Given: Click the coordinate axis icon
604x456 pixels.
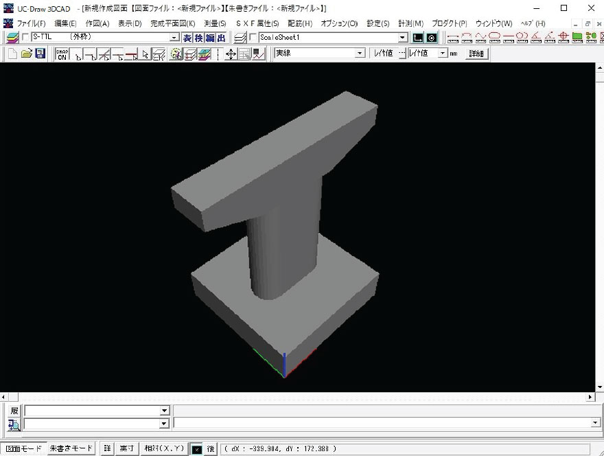Looking at the screenshot, I should (x=418, y=38).
